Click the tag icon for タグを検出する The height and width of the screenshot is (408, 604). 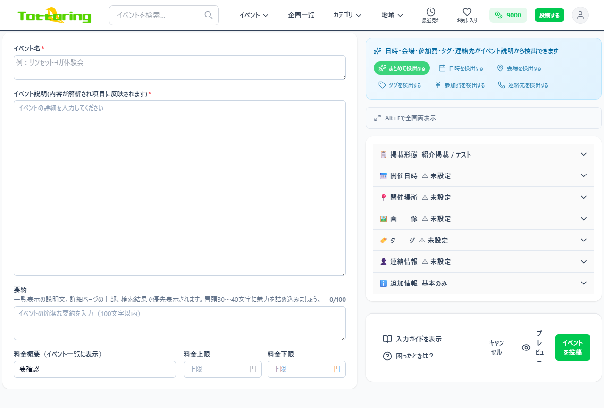tap(382, 85)
